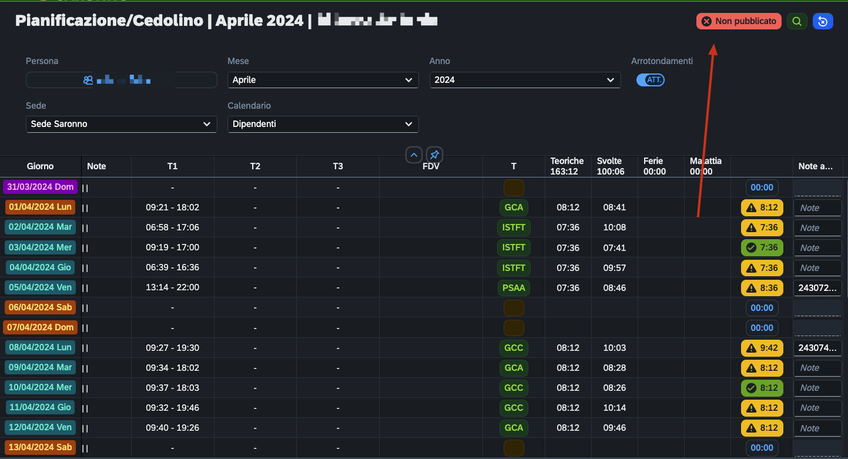Open the Calendario Dipendenti dropdown

[323, 124]
